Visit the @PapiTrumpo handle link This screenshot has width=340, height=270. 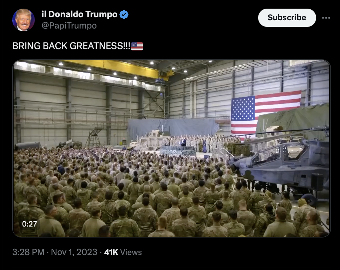pos(69,26)
